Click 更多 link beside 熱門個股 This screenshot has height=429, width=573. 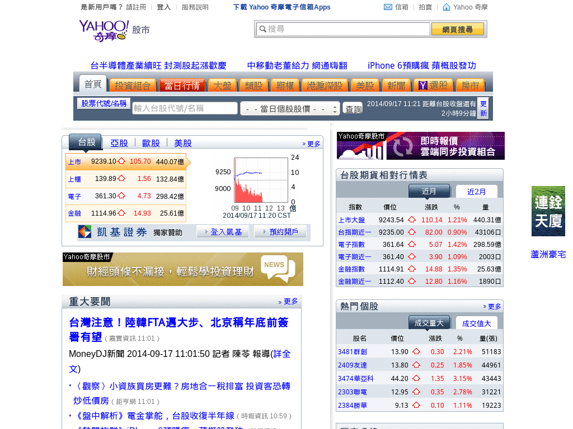[x=492, y=307]
